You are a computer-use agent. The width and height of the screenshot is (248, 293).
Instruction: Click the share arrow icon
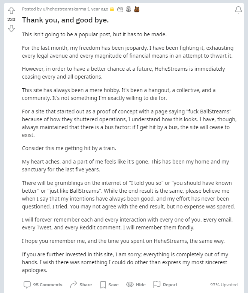click(x=73, y=284)
